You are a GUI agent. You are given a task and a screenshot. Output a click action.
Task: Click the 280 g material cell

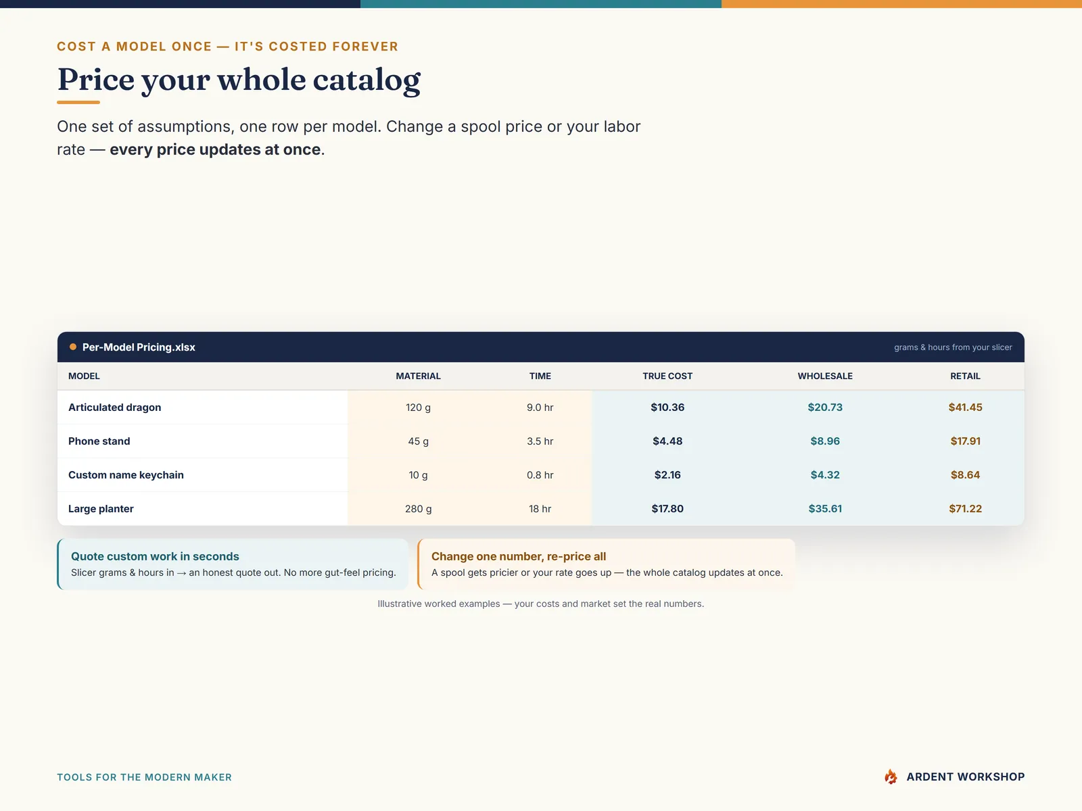point(418,508)
